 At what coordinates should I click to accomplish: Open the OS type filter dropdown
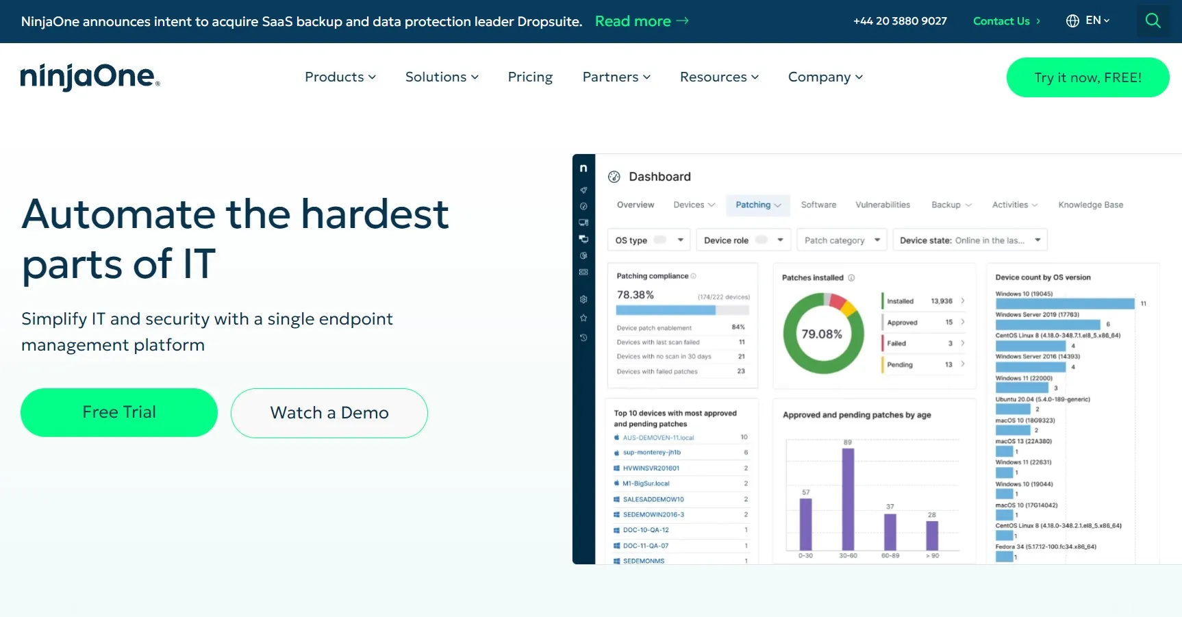click(x=649, y=240)
